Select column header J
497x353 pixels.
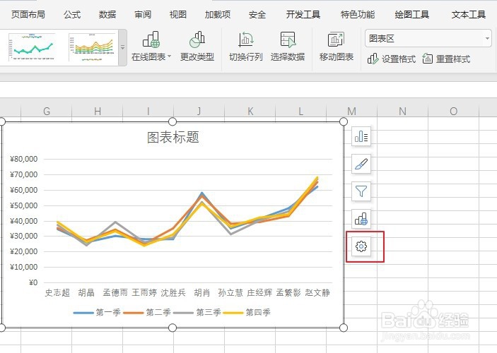click(x=199, y=111)
